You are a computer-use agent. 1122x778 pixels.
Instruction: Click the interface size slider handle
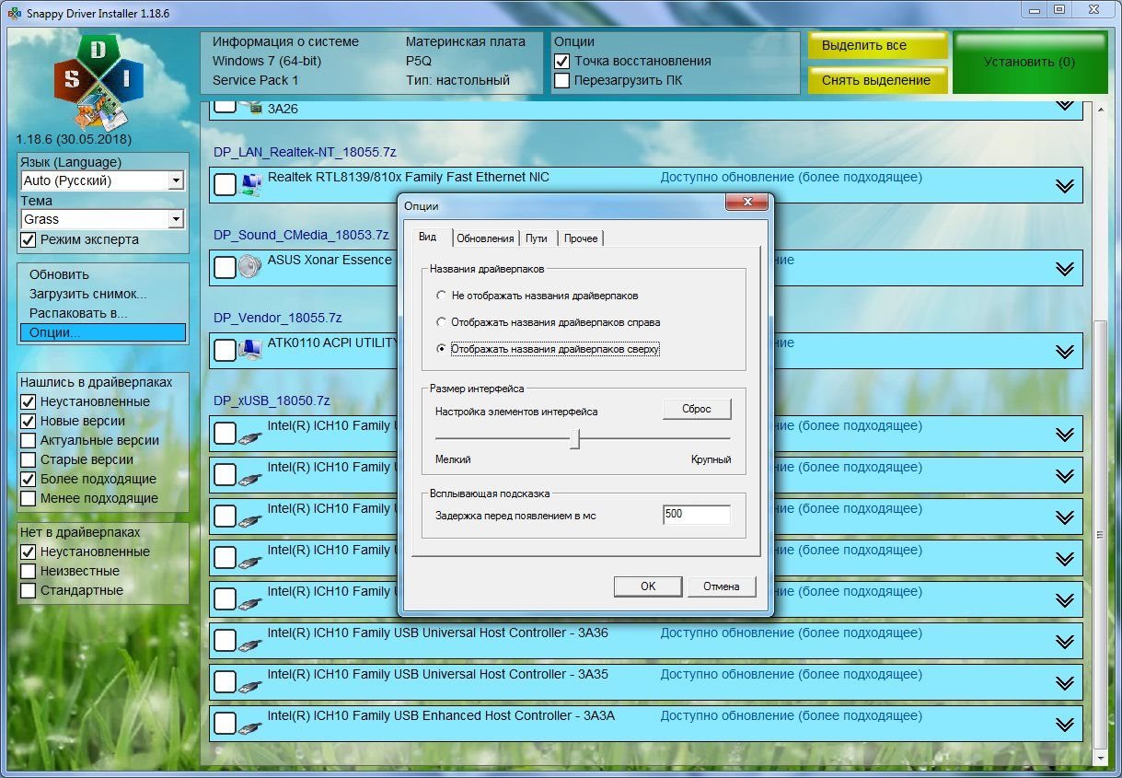click(x=574, y=439)
